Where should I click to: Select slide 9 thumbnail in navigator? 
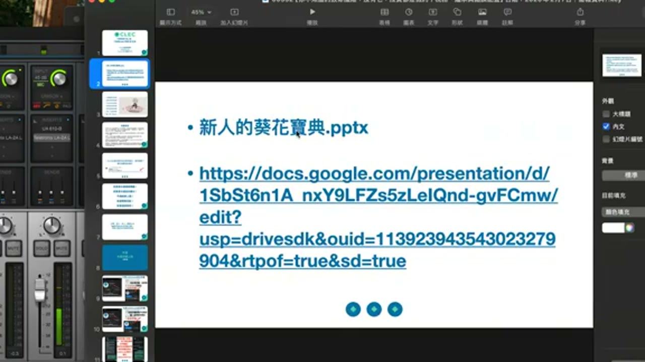coord(125,288)
